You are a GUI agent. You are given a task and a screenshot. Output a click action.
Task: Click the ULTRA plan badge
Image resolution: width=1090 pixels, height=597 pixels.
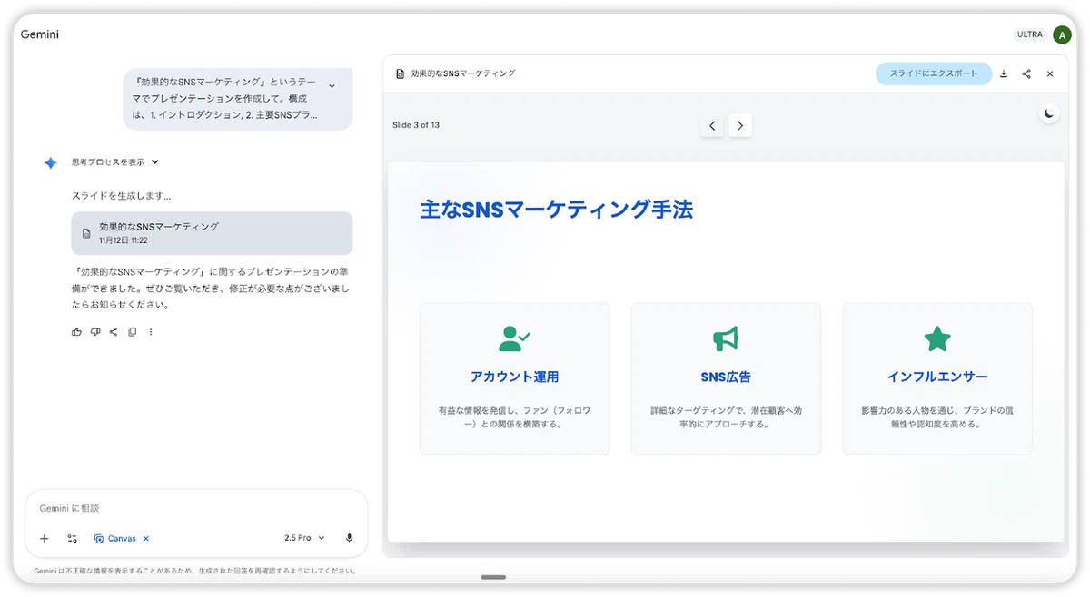[x=1030, y=34]
